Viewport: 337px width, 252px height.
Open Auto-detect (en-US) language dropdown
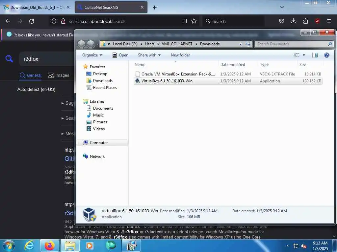(x=36, y=89)
